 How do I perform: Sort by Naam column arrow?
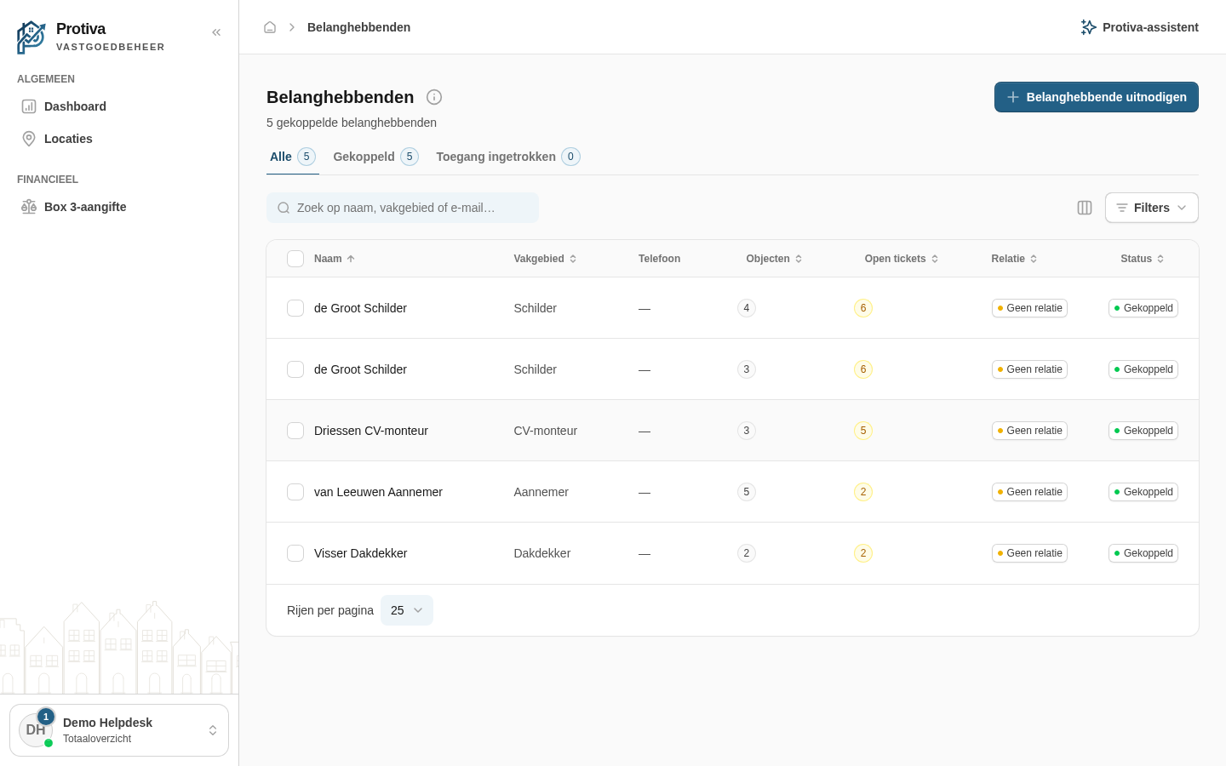(x=351, y=259)
